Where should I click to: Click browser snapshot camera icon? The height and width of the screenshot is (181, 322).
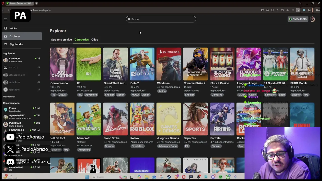[x=267, y=10]
